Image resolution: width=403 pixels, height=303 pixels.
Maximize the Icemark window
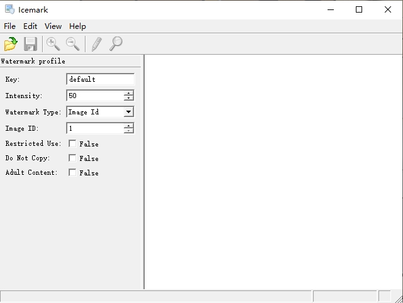pos(359,10)
